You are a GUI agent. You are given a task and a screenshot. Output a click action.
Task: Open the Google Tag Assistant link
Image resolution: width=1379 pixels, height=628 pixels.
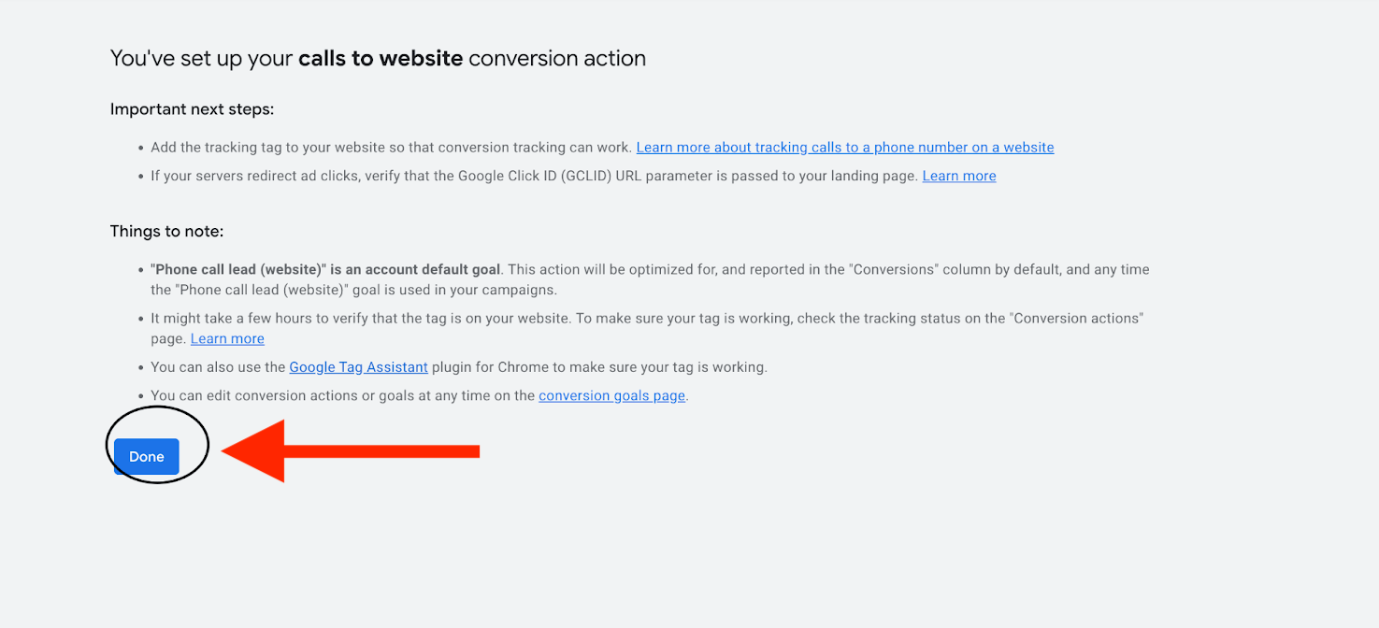tap(358, 367)
